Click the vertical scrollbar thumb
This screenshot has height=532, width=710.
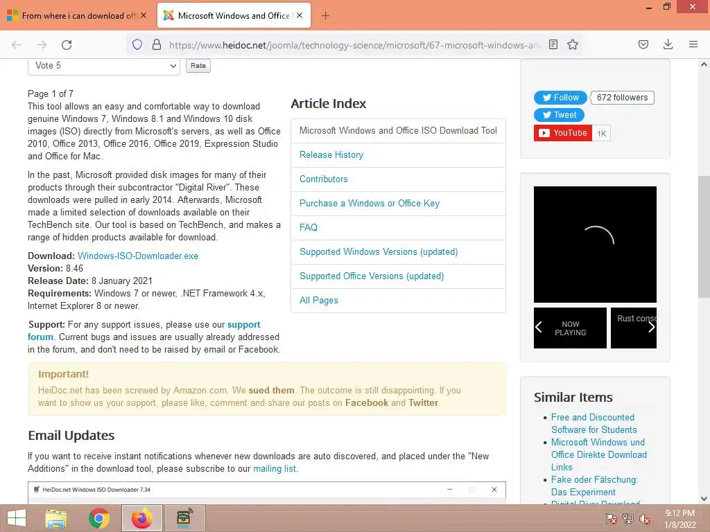[x=704, y=237]
